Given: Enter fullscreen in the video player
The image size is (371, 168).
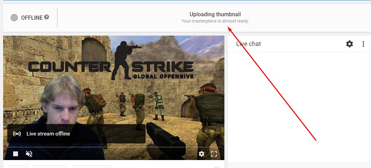Looking at the screenshot, I should (214, 154).
